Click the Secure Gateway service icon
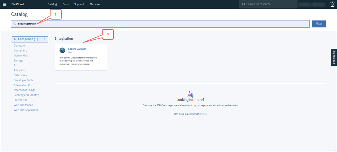 62,51
